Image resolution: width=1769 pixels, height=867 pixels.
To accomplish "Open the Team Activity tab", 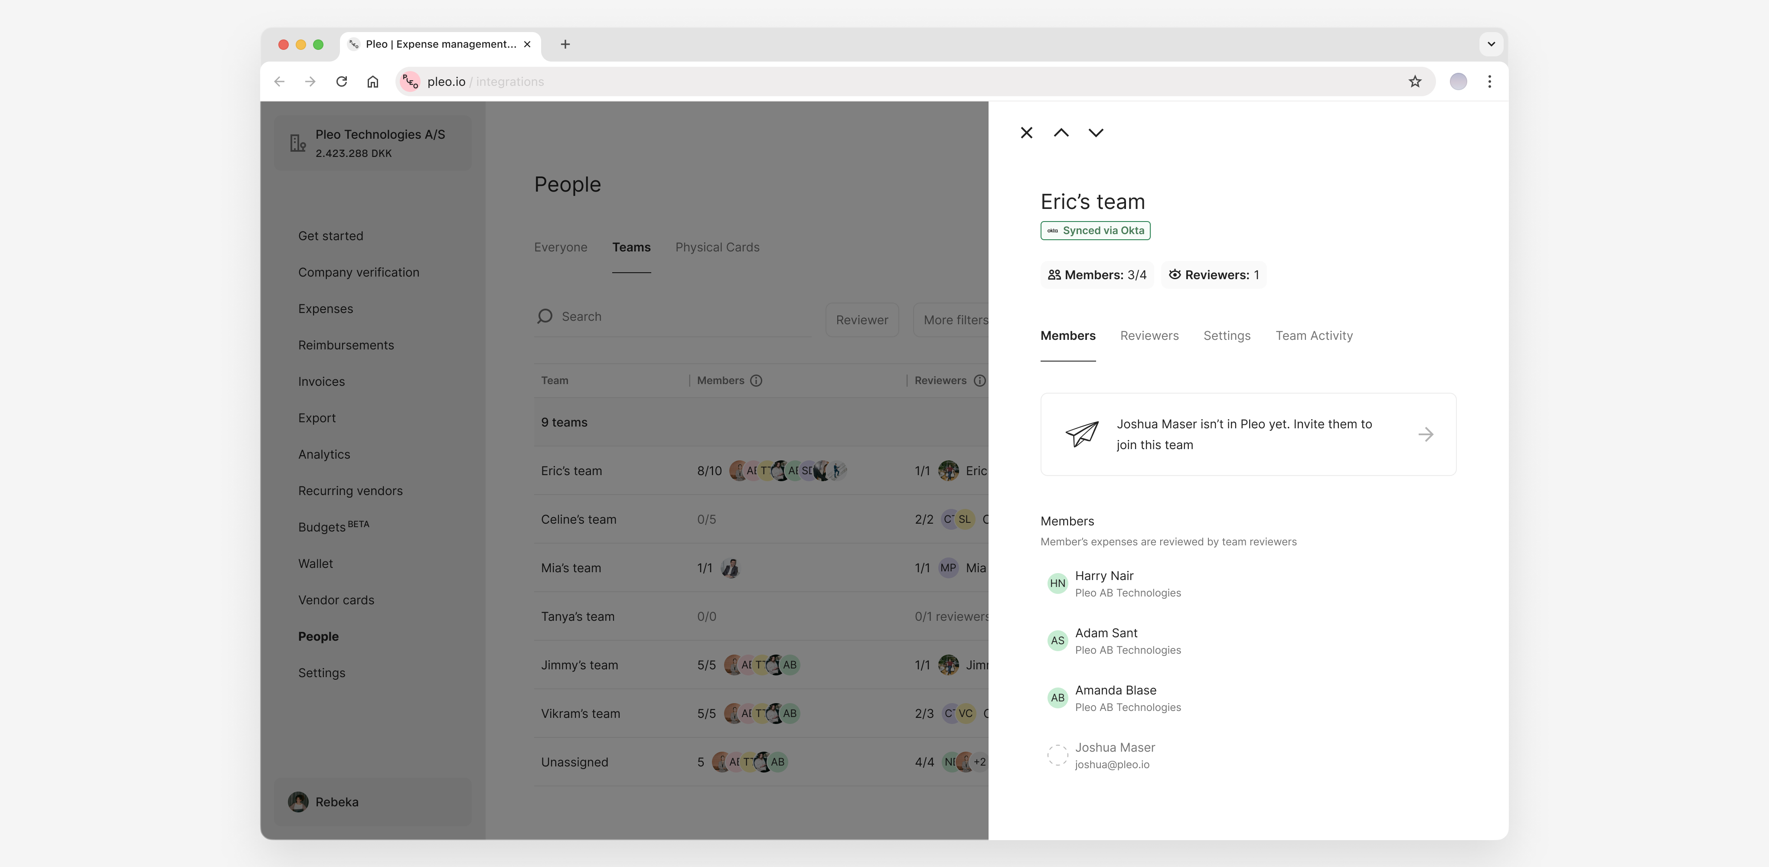I will [1314, 336].
